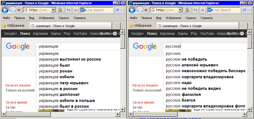Click Internet Explorer icon in left title bar
Viewport: 254px width, 119px height.
3,3
